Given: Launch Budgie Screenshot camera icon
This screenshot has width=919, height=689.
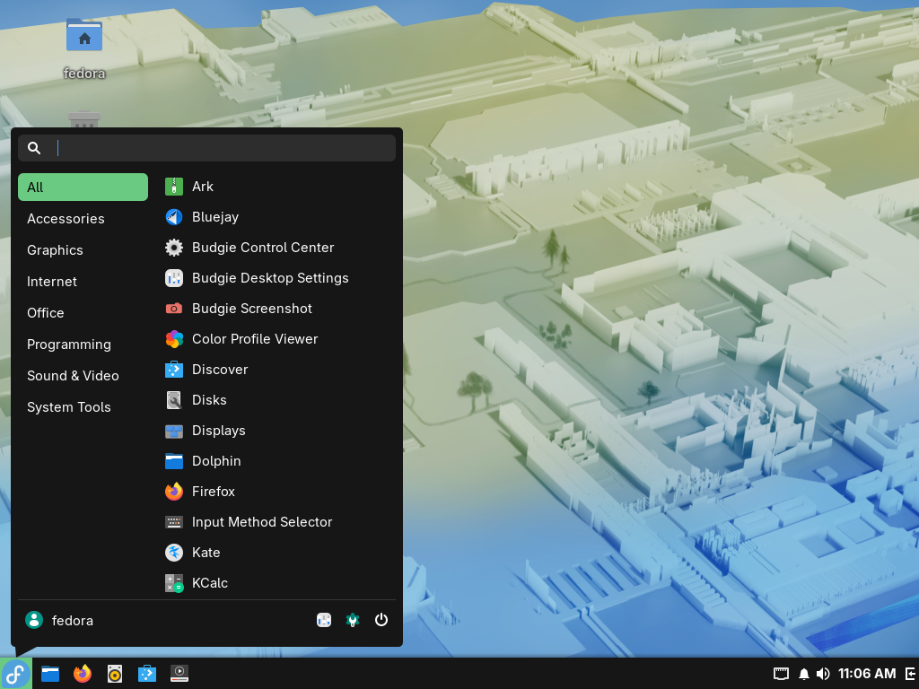Looking at the screenshot, I should 174,309.
